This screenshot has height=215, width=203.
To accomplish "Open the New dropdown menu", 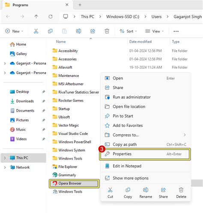I will coord(14,31).
